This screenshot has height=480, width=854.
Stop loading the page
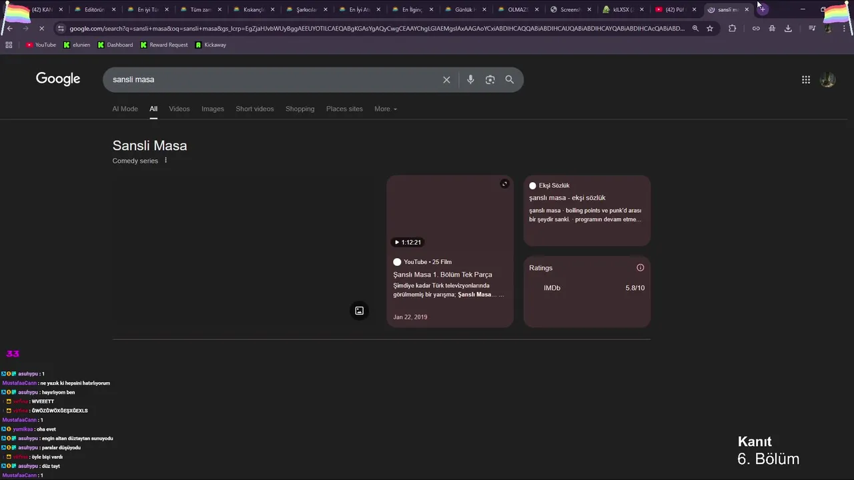click(41, 29)
